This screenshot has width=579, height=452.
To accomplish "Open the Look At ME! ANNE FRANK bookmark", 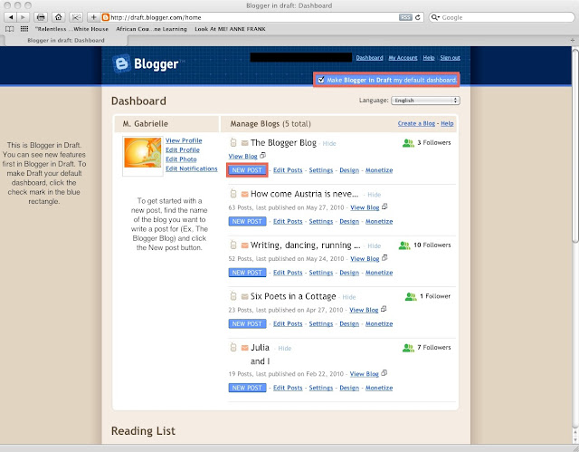I will click(230, 29).
